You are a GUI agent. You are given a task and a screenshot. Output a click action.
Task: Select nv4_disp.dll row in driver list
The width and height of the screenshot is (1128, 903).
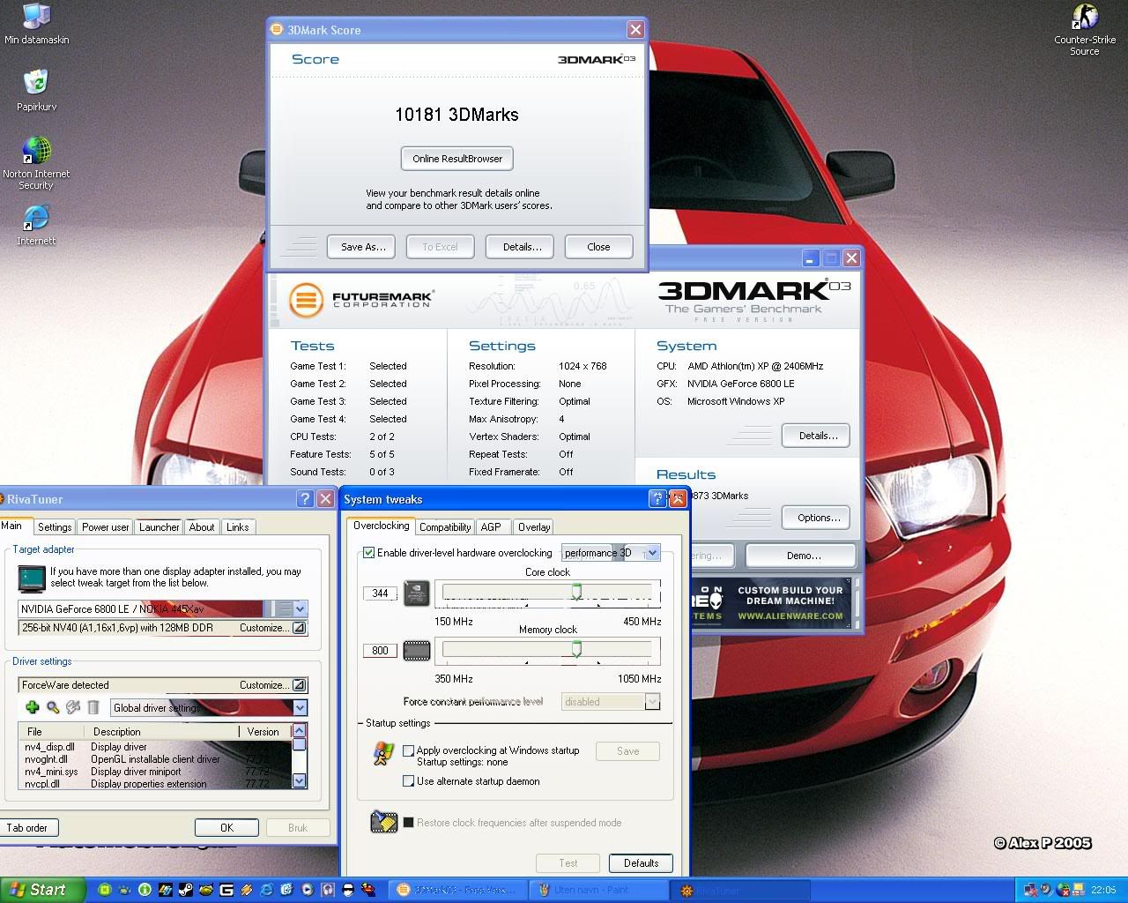click(154, 747)
